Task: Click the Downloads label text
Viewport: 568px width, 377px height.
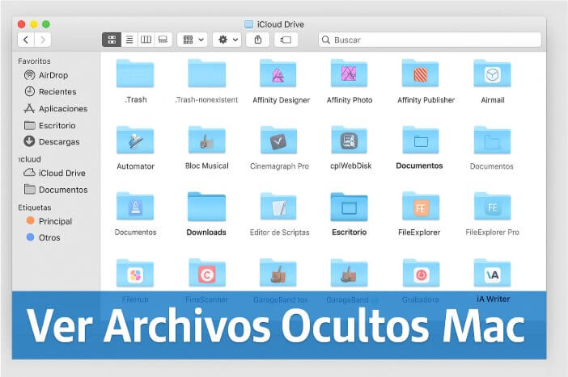Action: click(x=206, y=232)
